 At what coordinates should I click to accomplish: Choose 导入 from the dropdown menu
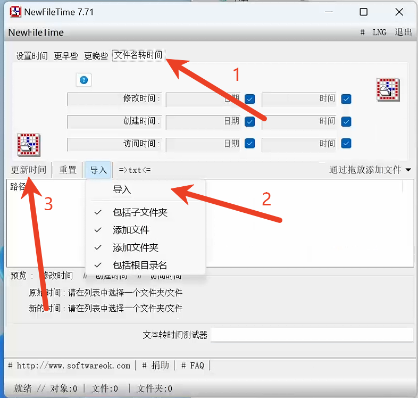pyautogui.click(x=145, y=189)
